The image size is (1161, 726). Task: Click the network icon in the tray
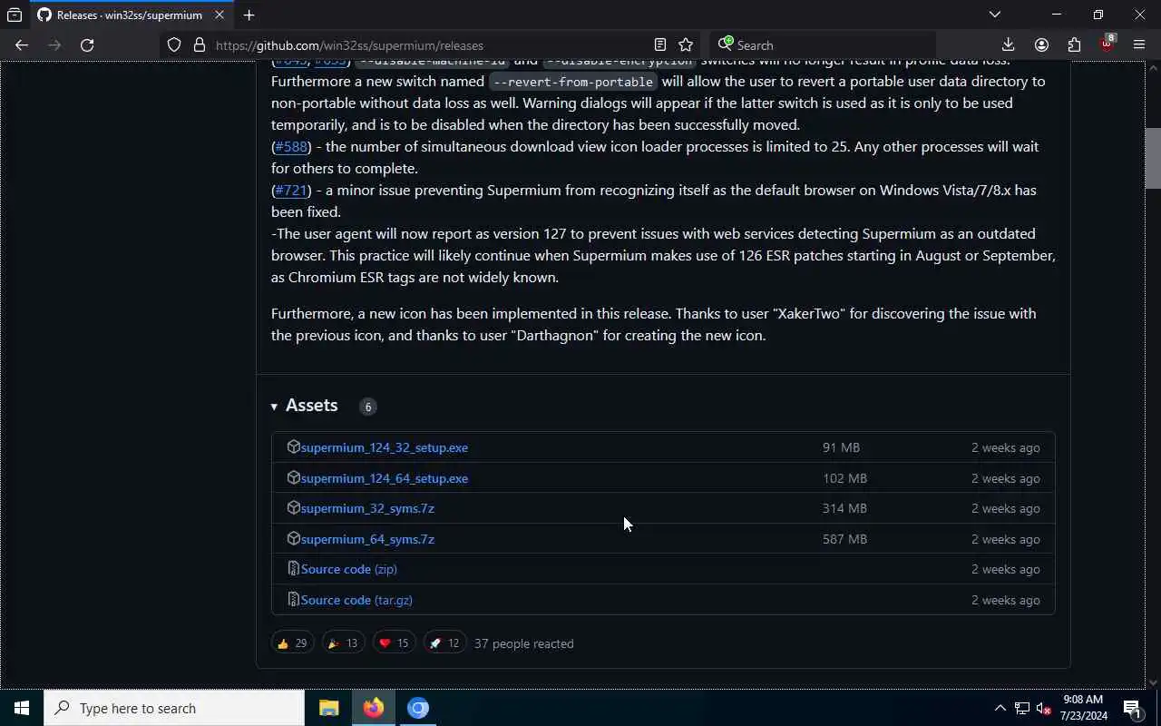click(1022, 708)
